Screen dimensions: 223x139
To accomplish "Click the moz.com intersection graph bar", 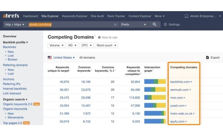I will pos(155,98).
